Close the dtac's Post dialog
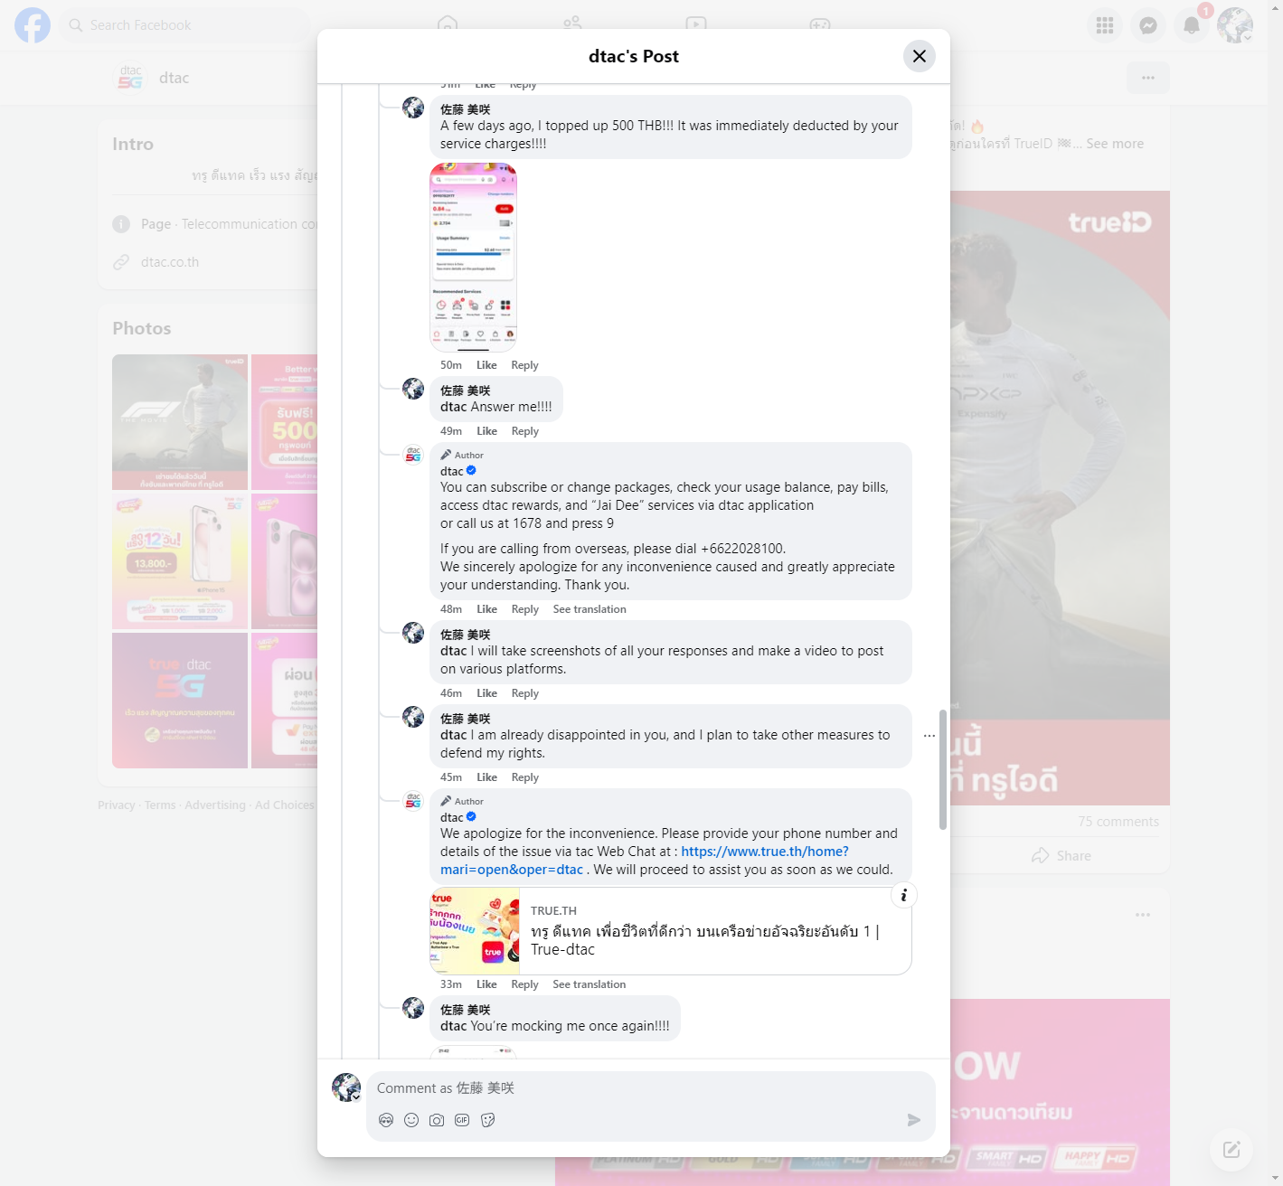This screenshot has width=1283, height=1186. (x=919, y=56)
